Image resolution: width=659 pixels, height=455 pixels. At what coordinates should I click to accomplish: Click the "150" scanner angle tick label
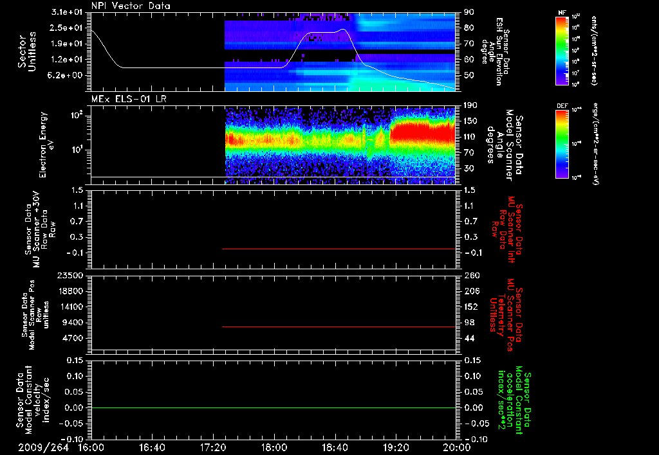coord(471,121)
